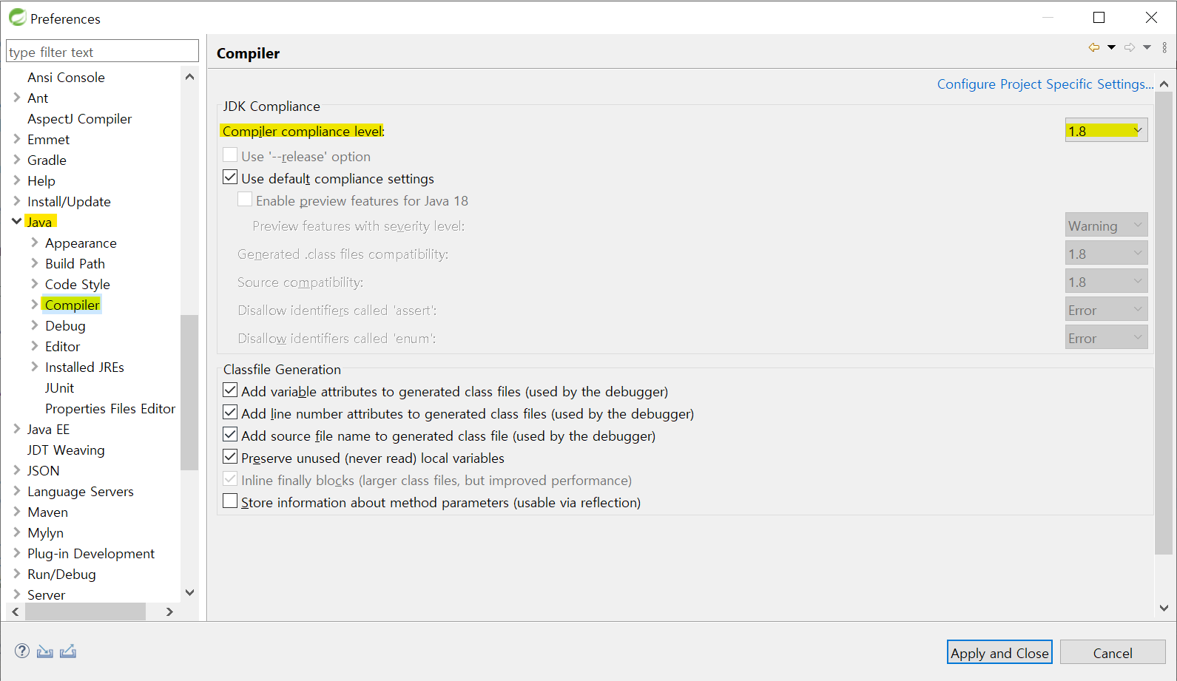Toggle Add line number attributes checkbox
This screenshot has width=1177, height=681.
(230, 413)
